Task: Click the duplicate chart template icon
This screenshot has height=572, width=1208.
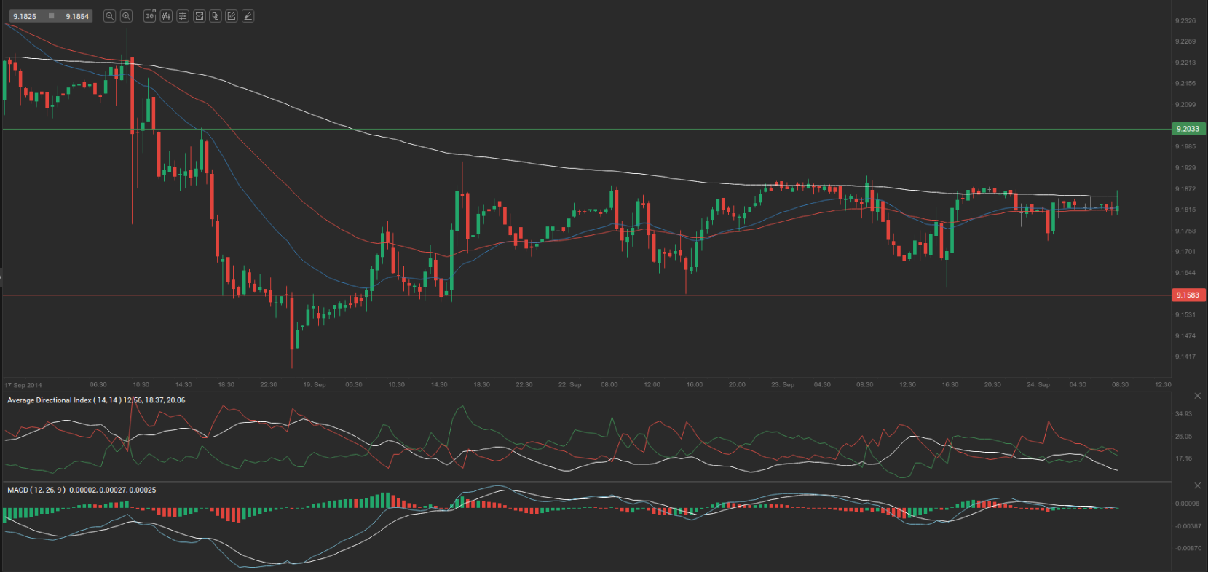Action: (x=216, y=16)
